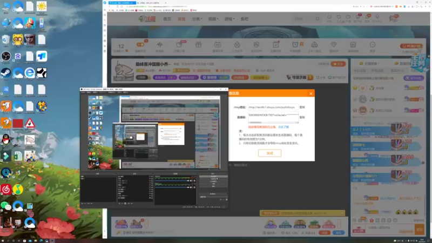Screen dimensions: 432x243
Task: Open the QQ penguin desktop icon
Action: pos(6,139)
